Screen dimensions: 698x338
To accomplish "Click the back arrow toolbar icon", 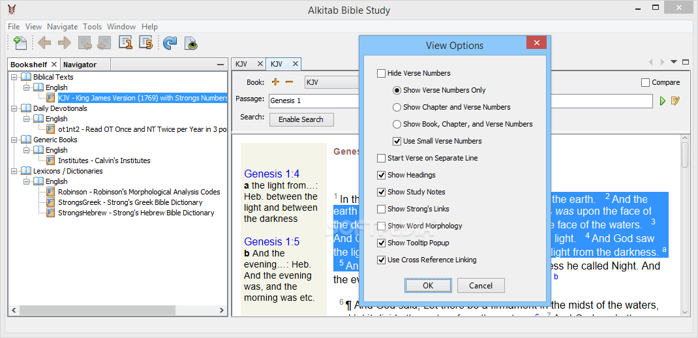I will (x=44, y=43).
